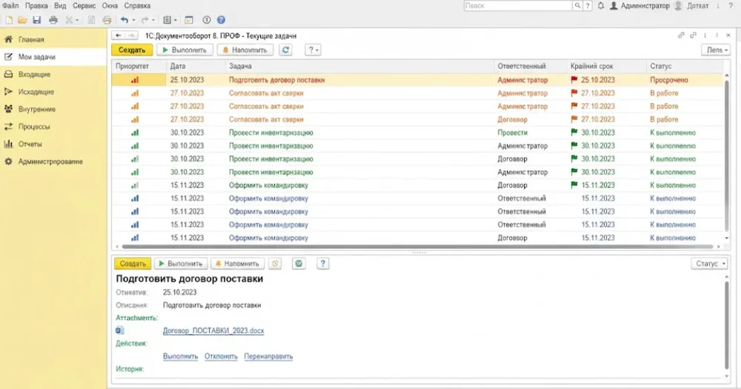
Task: Click the search magnifier icon
Action: 577,6
